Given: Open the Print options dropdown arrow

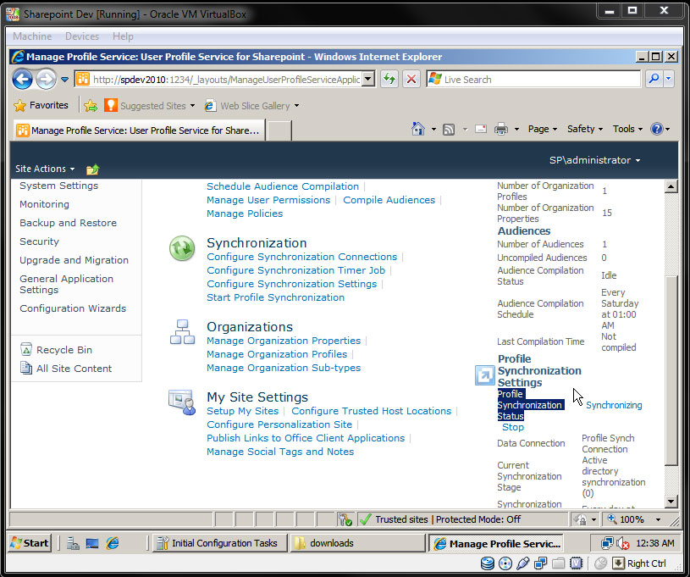Looking at the screenshot, I should point(516,129).
